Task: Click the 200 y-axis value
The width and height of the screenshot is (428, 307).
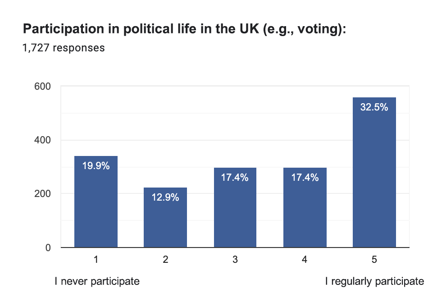Action: click(x=42, y=194)
